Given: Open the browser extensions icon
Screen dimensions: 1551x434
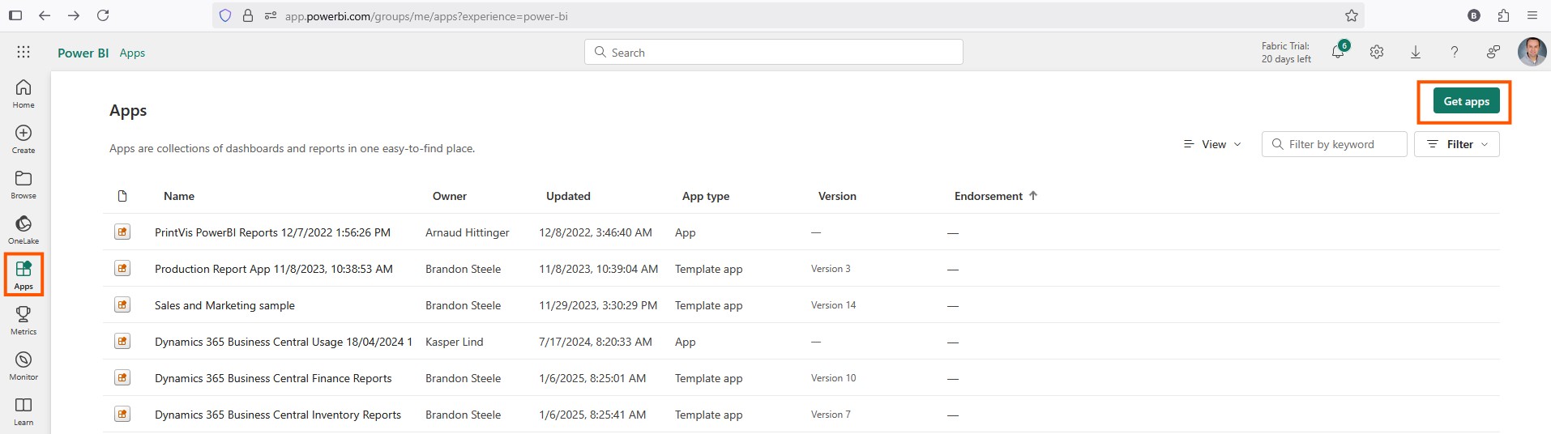Looking at the screenshot, I should [x=1504, y=15].
